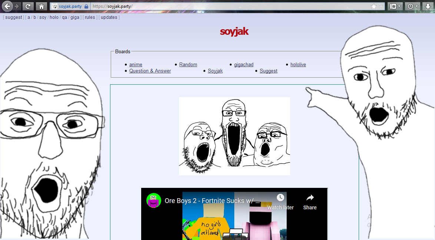Open 'updates' in the top navigation bar
This screenshot has height=240, width=435.
(x=109, y=17)
